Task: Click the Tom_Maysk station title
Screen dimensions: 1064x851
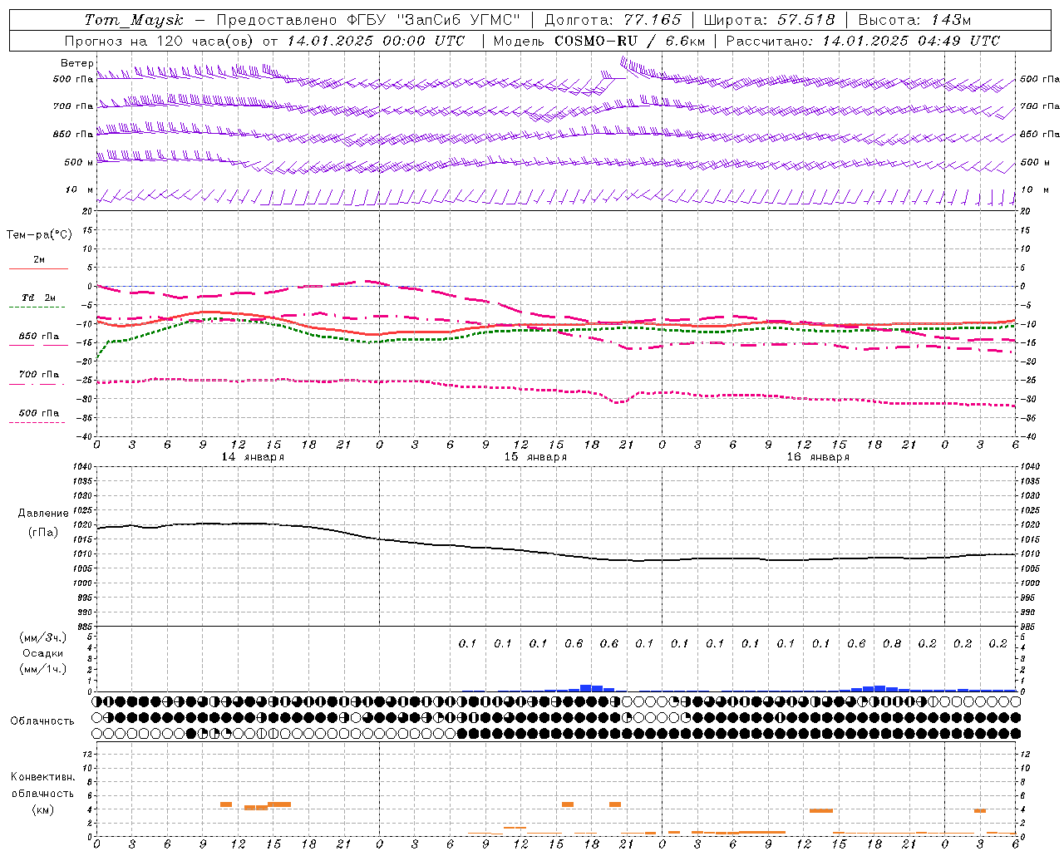Action: 134,20
